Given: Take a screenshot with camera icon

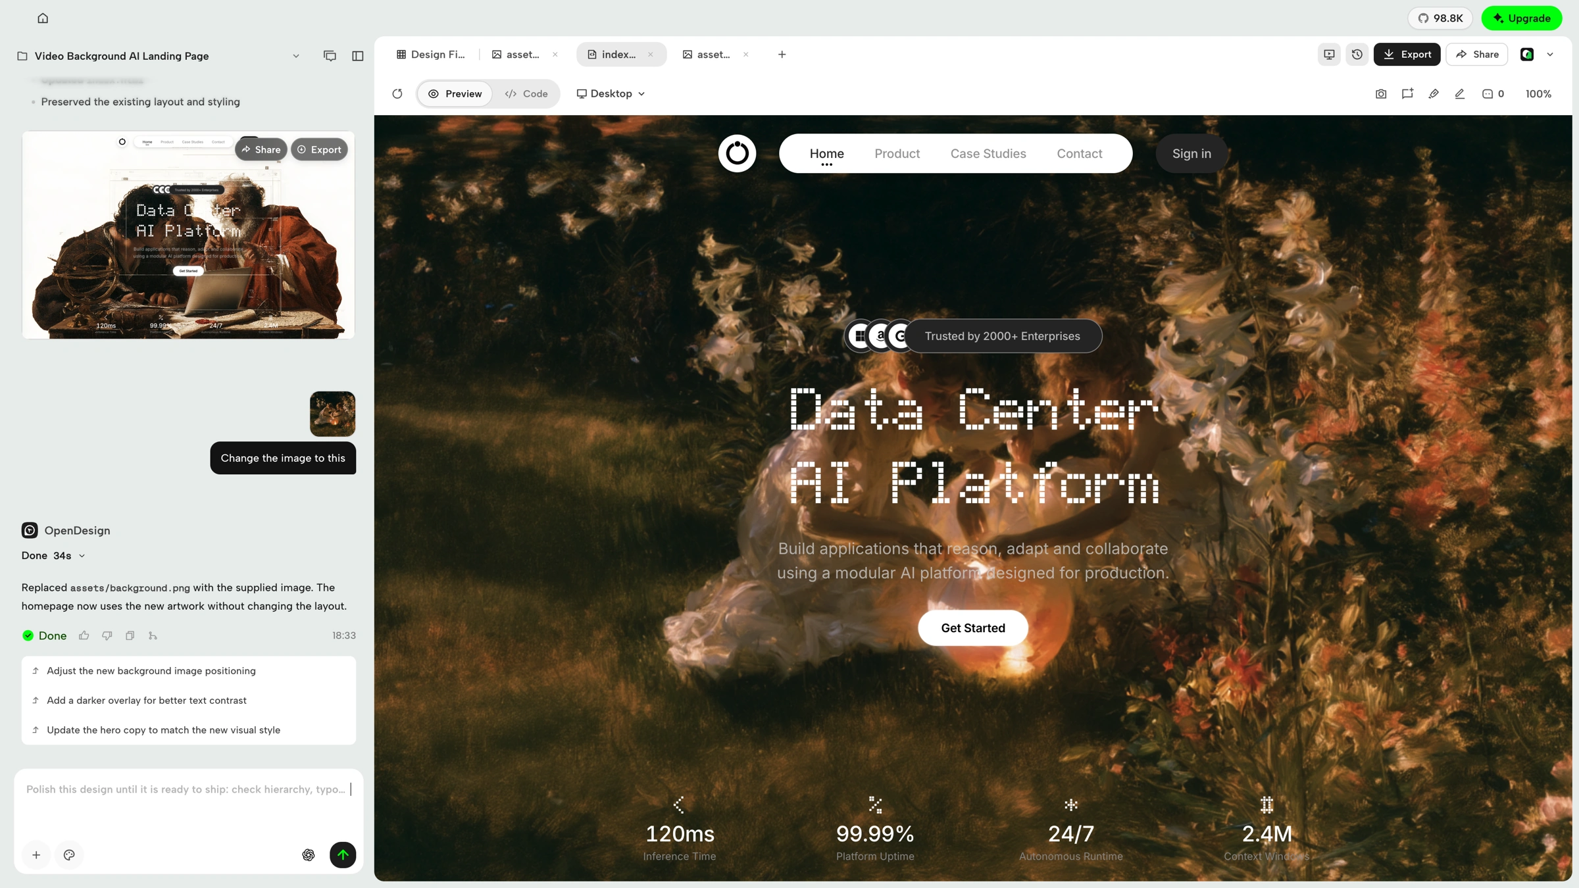Looking at the screenshot, I should (x=1381, y=94).
